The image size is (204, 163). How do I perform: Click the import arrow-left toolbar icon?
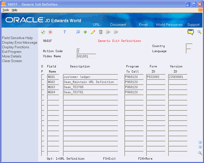pyautogui.click(x=108, y=32)
